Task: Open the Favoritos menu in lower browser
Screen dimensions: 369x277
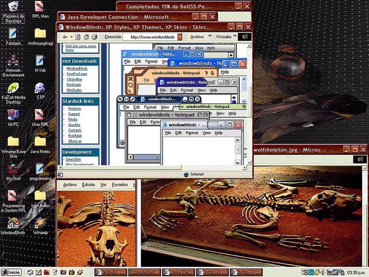Action: click(x=120, y=184)
